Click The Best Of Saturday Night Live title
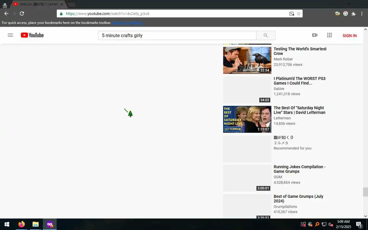 (300, 110)
